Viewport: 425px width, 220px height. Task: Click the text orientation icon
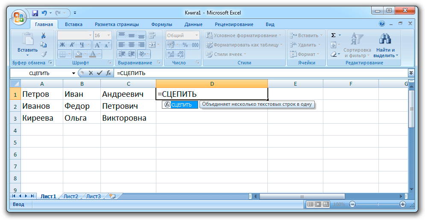142,54
